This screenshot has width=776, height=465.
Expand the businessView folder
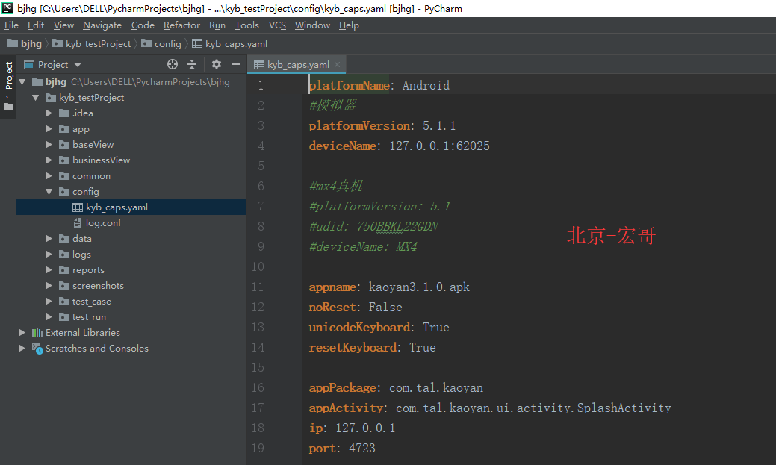pos(49,160)
